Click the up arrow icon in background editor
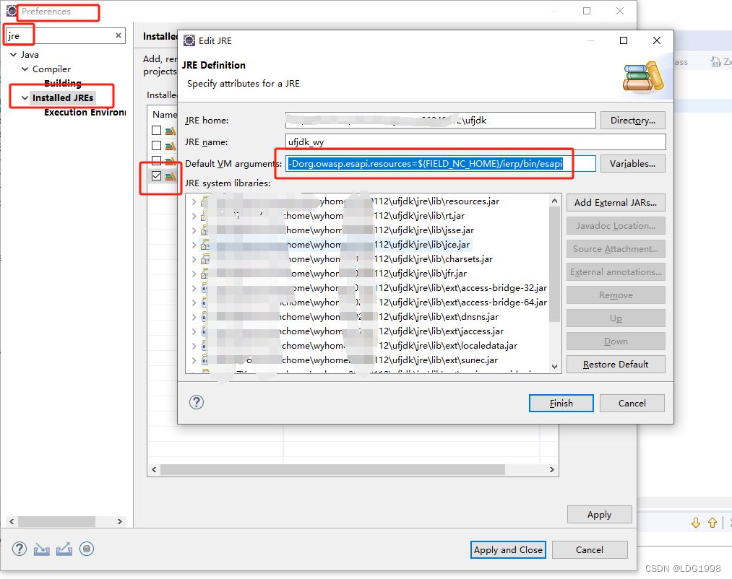Image resolution: width=732 pixels, height=579 pixels. [x=712, y=523]
